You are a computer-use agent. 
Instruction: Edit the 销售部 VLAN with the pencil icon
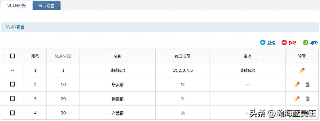(x=297, y=99)
